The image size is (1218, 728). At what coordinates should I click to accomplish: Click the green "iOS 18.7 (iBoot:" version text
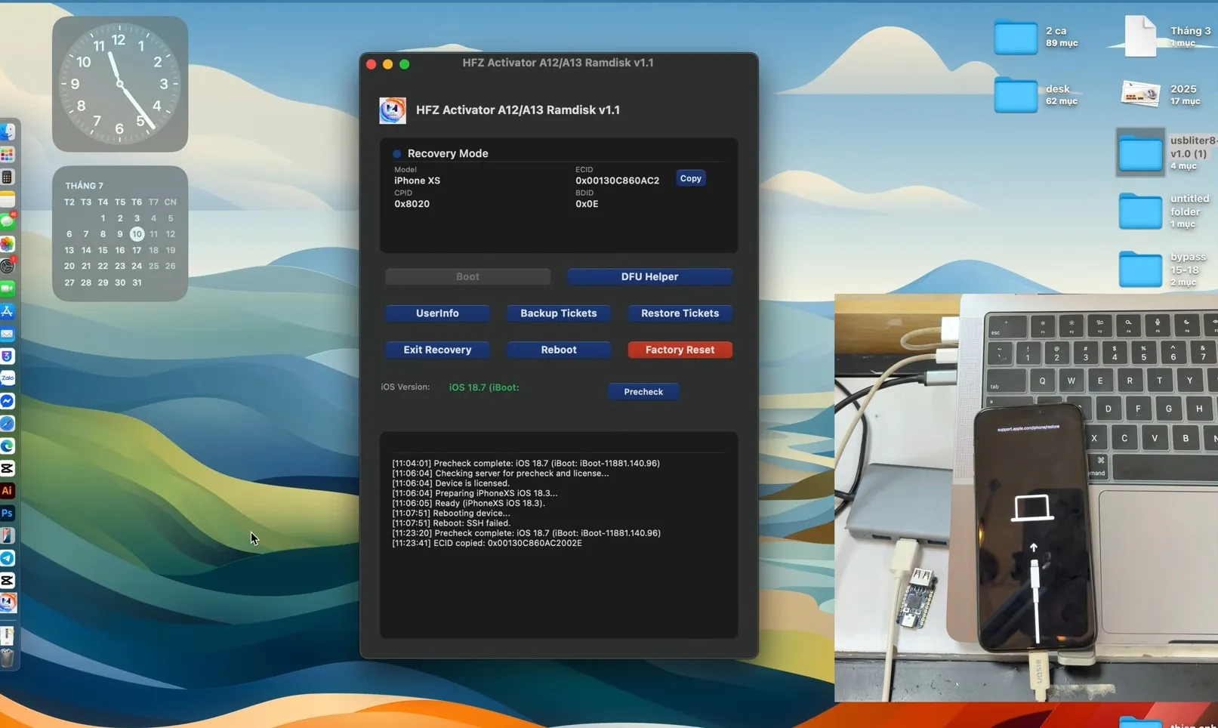(484, 387)
